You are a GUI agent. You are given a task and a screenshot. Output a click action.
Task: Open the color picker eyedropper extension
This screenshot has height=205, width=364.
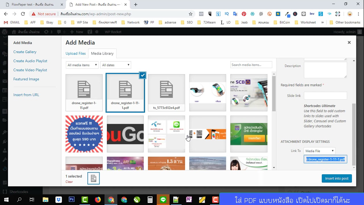287,14
